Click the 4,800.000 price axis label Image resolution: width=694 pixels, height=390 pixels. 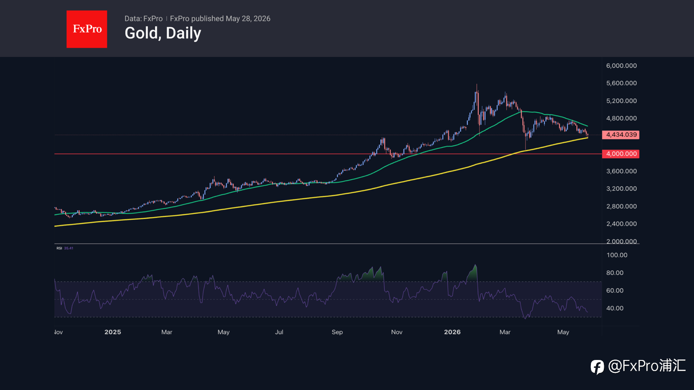[x=621, y=118]
